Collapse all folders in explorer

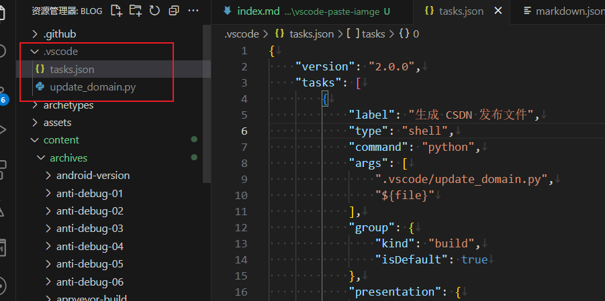coord(174,11)
